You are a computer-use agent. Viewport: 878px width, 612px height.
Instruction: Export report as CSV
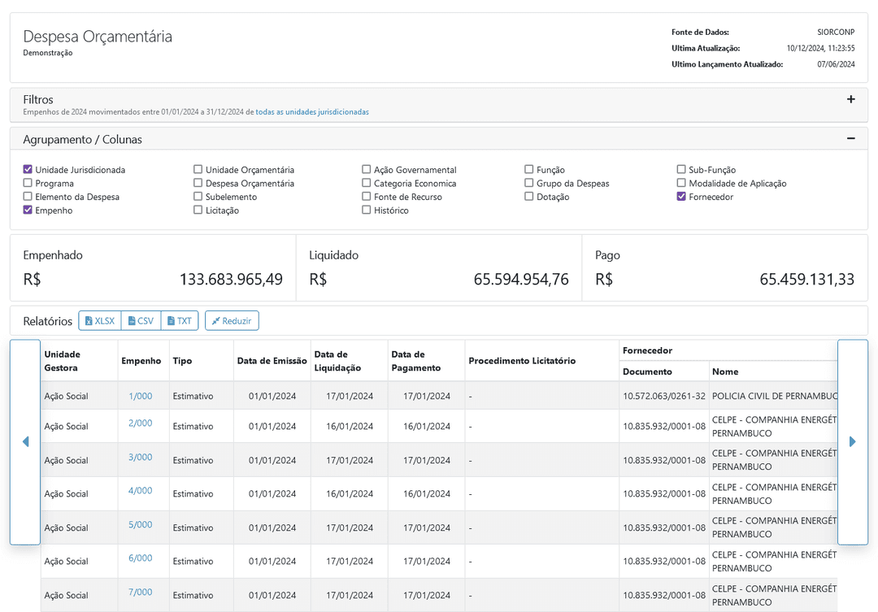141,321
